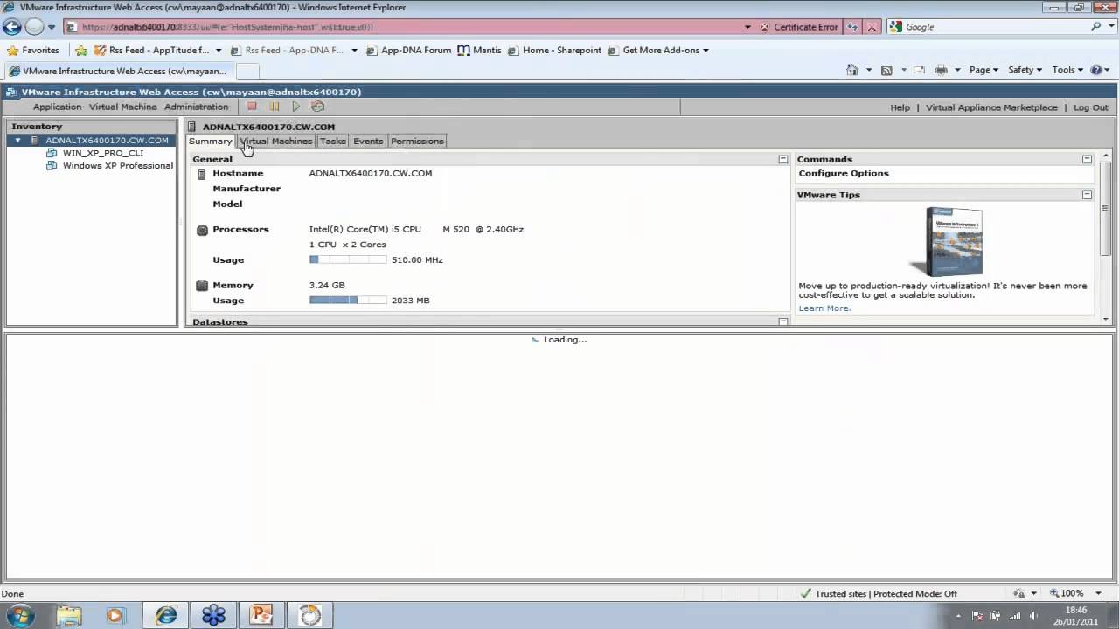The height and width of the screenshot is (629, 1119).
Task: Switch to the Permissions tab
Action: click(417, 141)
